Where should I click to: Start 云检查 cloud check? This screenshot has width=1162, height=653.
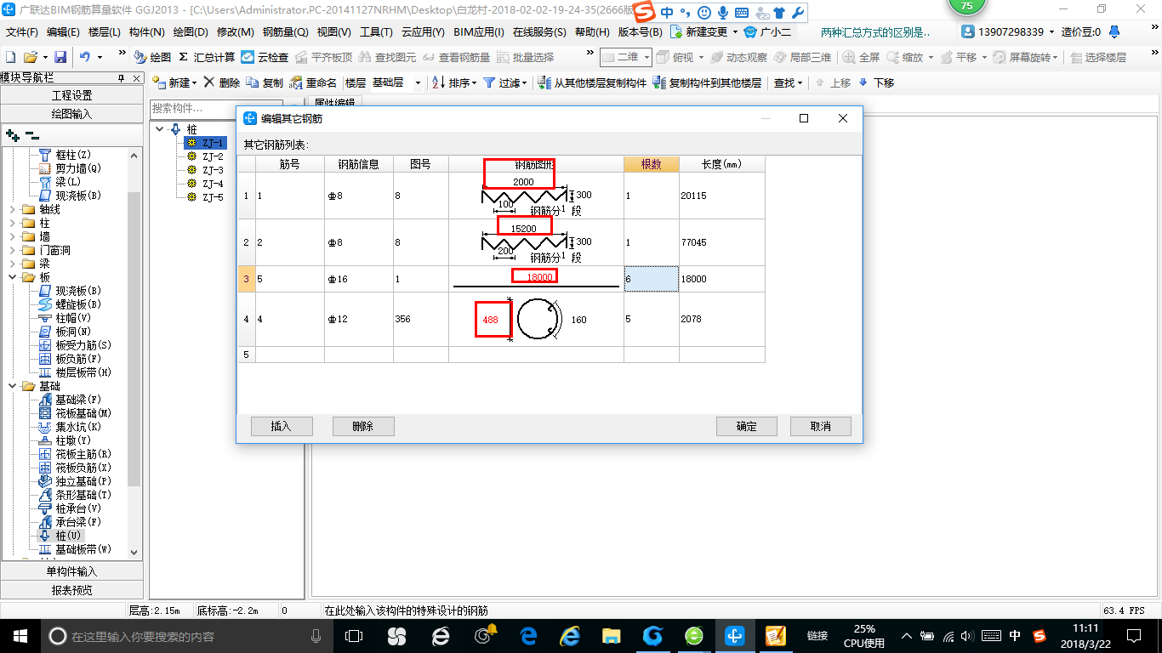pos(265,57)
